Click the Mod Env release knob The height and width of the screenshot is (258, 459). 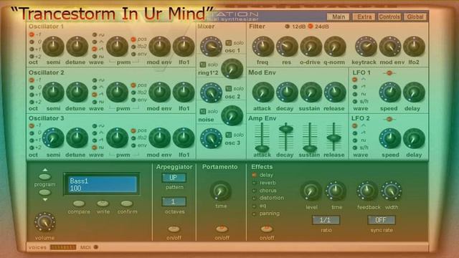tap(335, 92)
